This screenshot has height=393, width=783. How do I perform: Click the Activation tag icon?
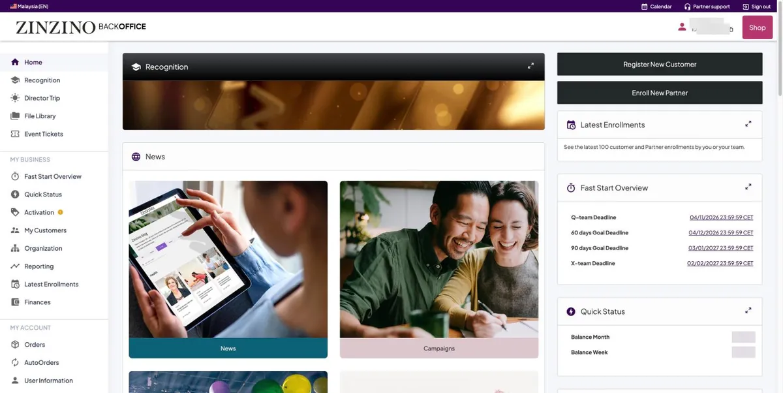(15, 212)
